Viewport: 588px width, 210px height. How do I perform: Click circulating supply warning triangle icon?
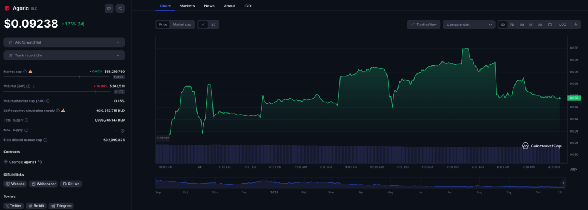pos(63,111)
